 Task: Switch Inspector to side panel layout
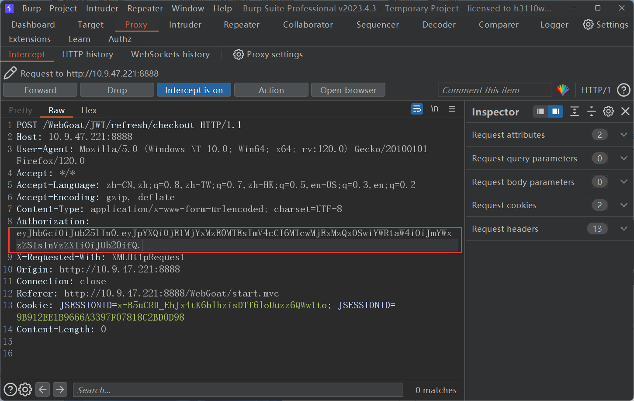(x=556, y=112)
